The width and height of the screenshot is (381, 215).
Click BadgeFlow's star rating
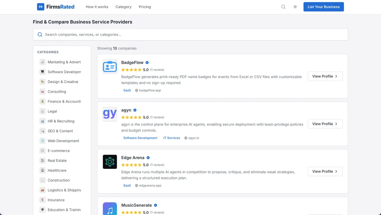click(131, 70)
